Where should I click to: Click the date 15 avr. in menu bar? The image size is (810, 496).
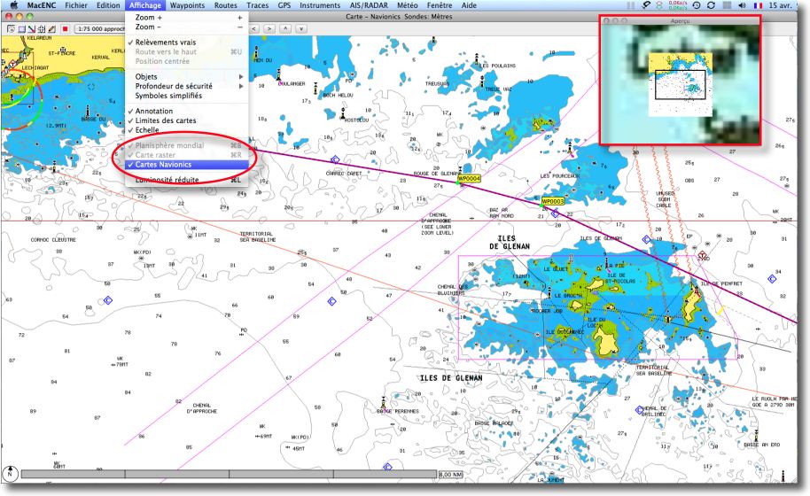point(780,5)
